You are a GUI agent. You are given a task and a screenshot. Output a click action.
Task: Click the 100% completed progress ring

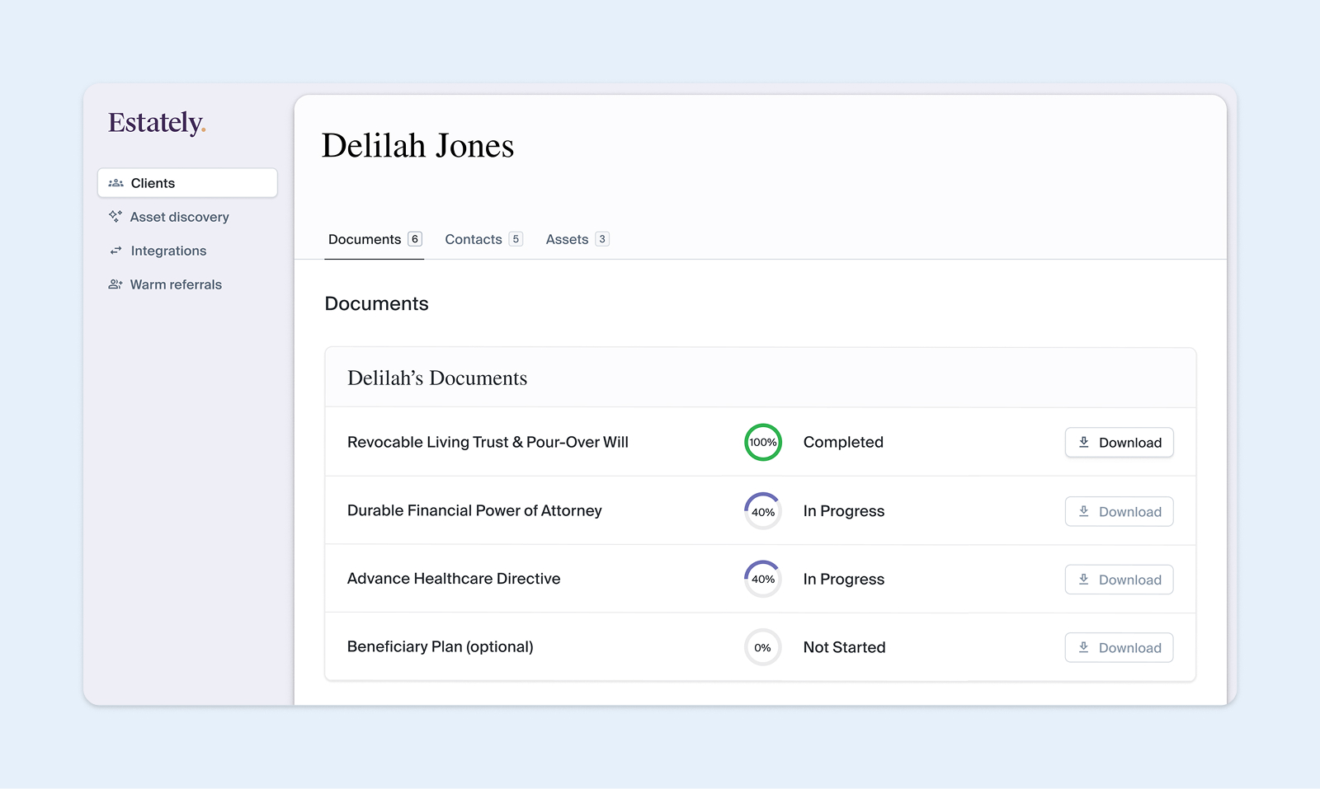pos(763,442)
